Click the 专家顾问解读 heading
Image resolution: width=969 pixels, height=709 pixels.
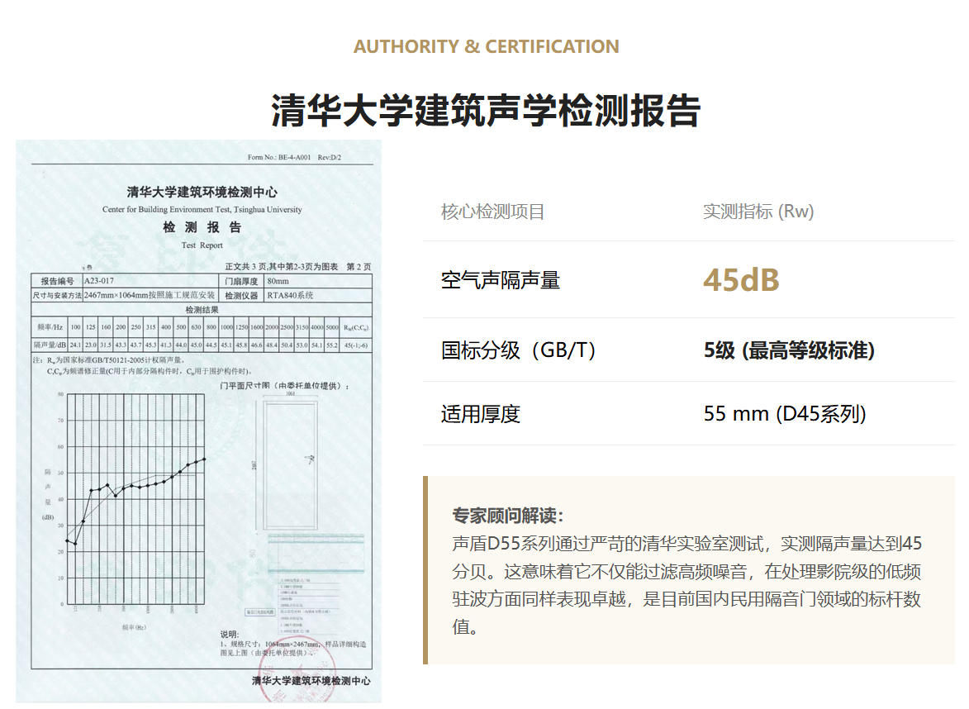(x=507, y=515)
